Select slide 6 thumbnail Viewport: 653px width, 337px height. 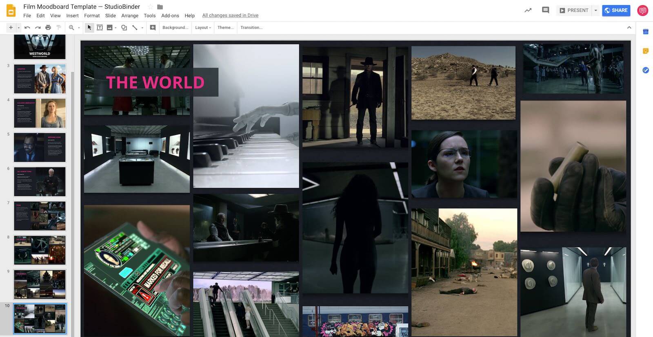pyautogui.click(x=40, y=181)
